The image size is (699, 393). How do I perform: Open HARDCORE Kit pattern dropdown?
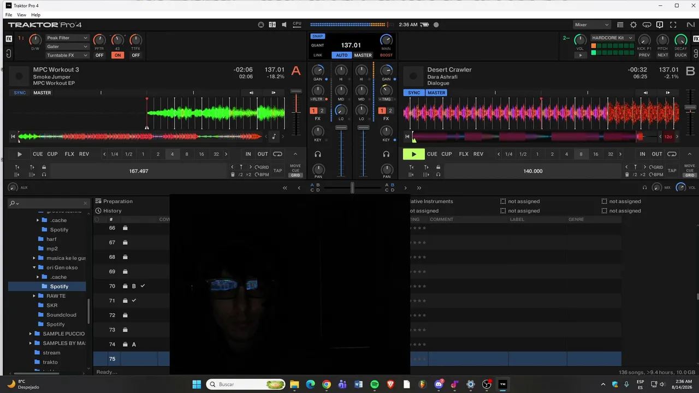point(612,38)
